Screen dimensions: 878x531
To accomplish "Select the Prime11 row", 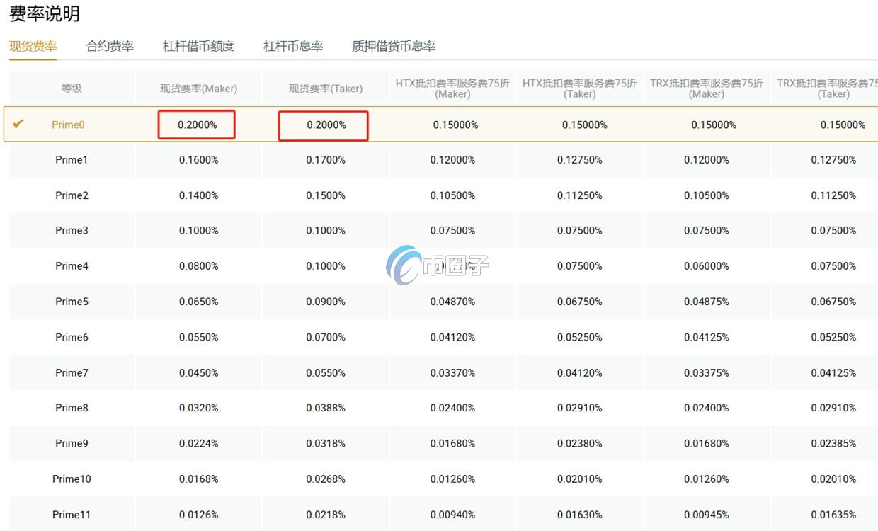I will (x=72, y=514).
